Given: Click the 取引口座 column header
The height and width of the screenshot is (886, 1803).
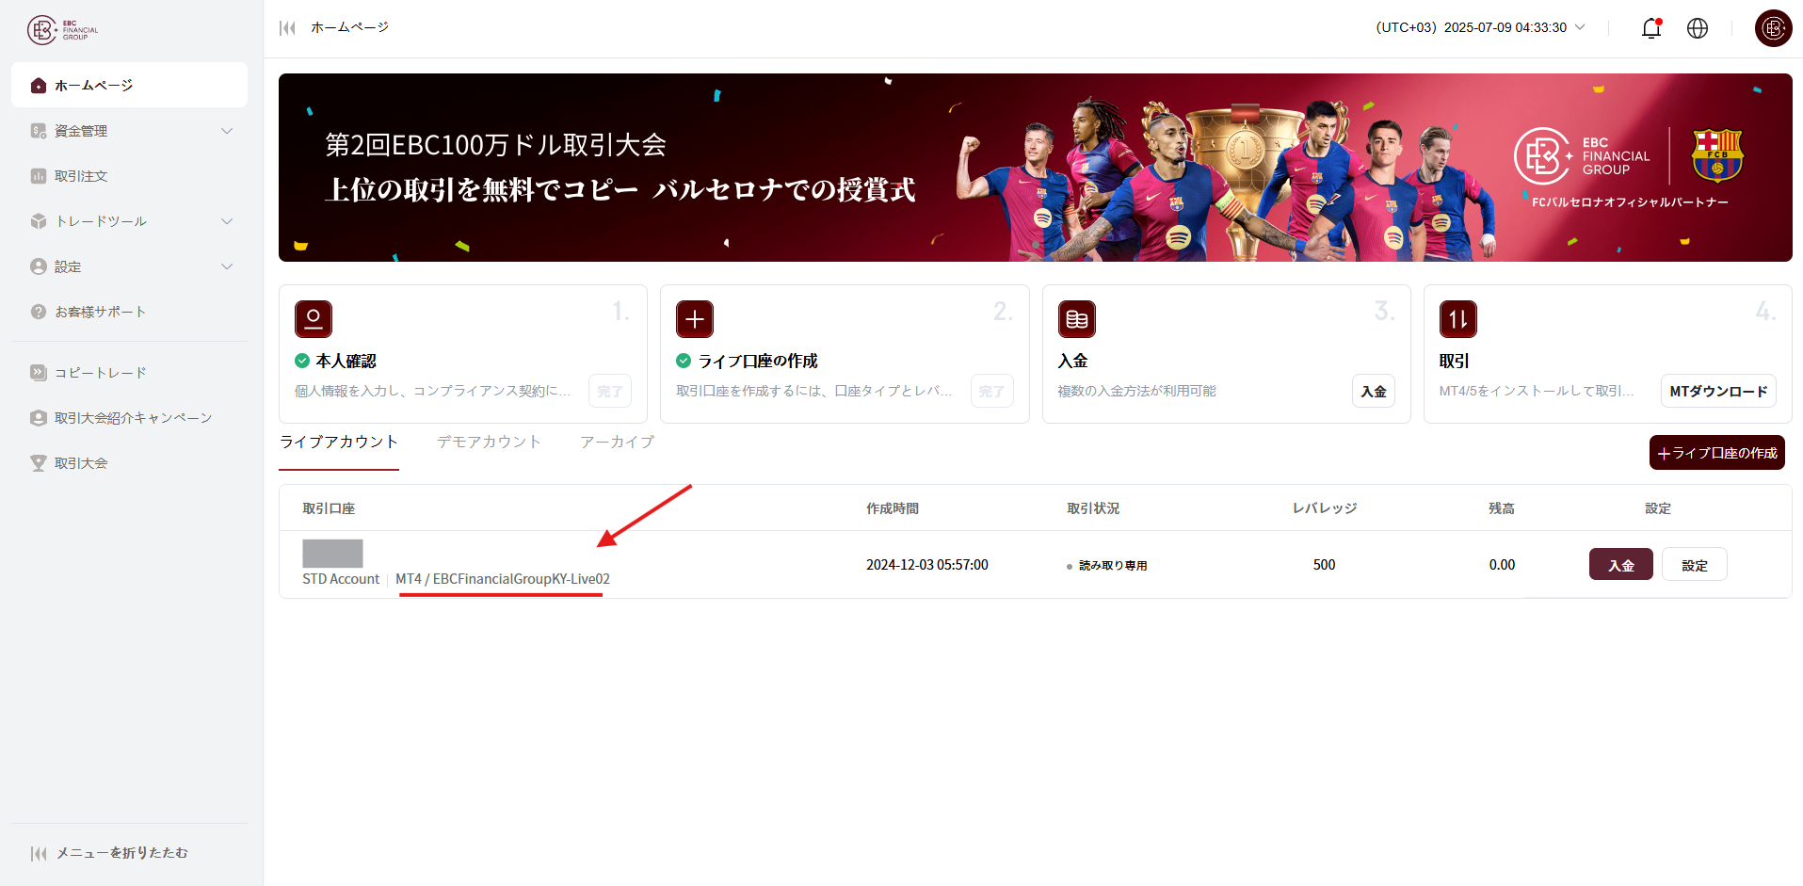Looking at the screenshot, I should click(x=329, y=508).
